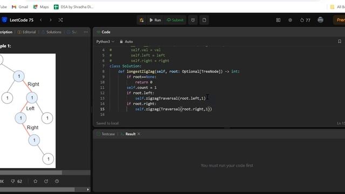
Task: Close the Result tab
Action: click(x=139, y=134)
